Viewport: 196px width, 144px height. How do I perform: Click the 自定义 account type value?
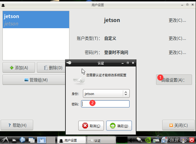click(x=110, y=38)
